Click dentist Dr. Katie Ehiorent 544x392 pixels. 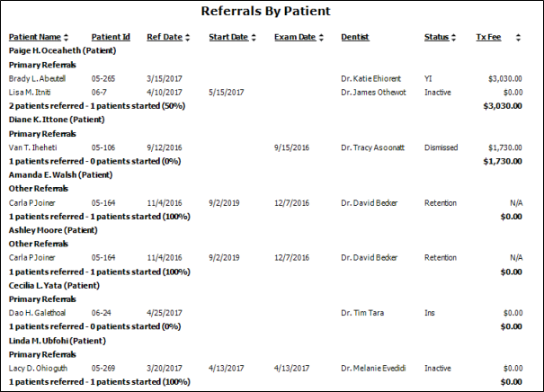point(374,79)
